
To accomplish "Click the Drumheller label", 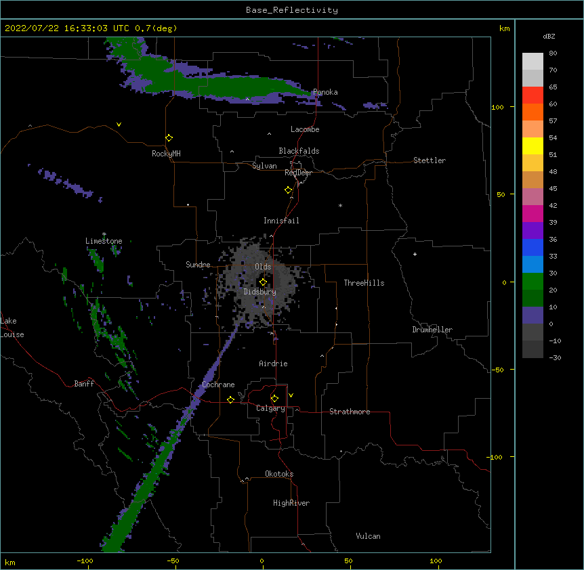I will click(432, 330).
